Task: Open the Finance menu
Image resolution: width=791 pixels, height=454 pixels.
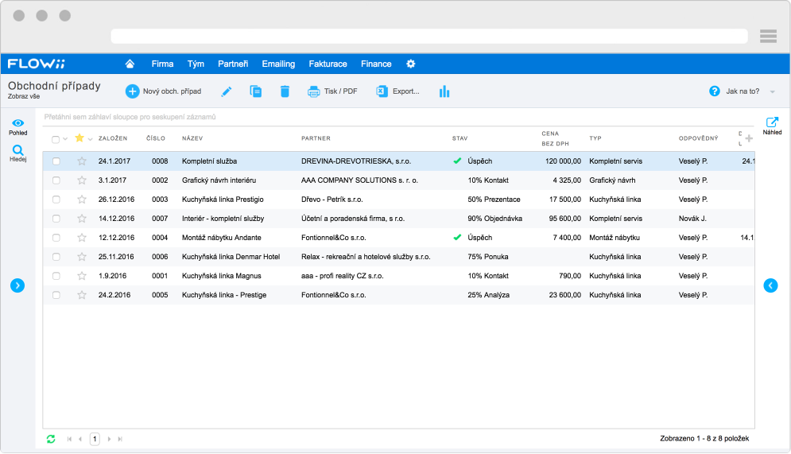Action: (x=376, y=64)
